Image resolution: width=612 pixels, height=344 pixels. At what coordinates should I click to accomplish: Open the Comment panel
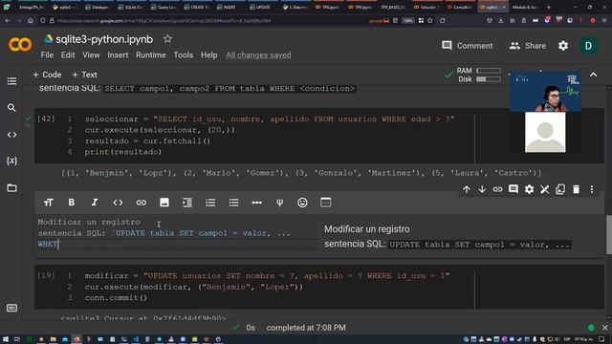coord(467,46)
